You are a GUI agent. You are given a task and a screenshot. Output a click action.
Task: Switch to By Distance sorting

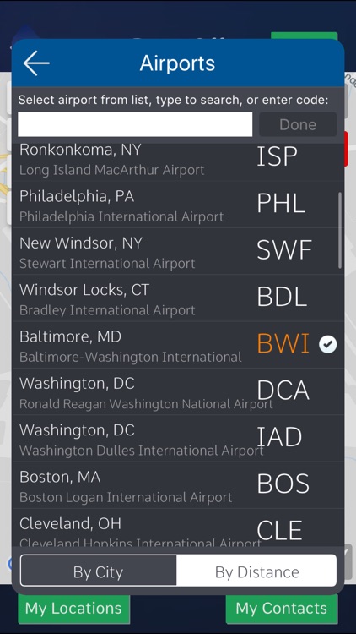click(x=256, y=572)
